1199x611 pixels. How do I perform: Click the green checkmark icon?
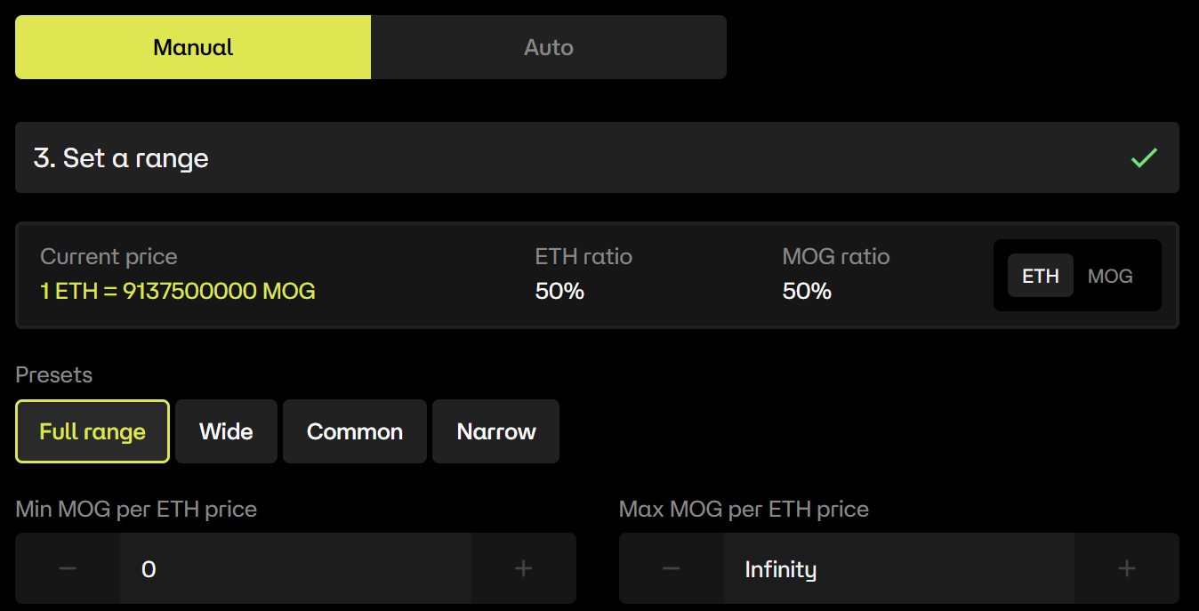click(1143, 158)
